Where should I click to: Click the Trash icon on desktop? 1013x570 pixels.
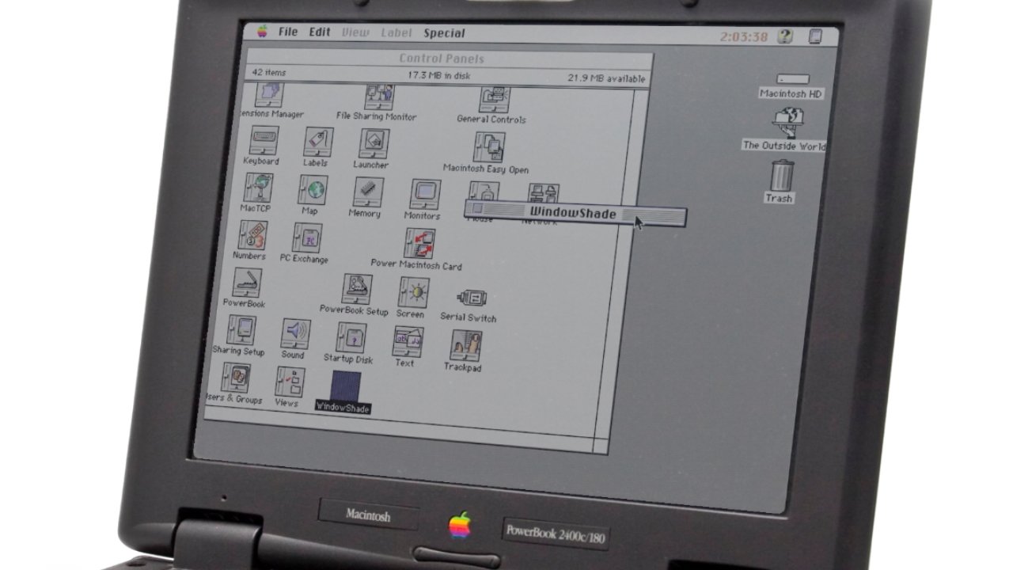click(781, 175)
